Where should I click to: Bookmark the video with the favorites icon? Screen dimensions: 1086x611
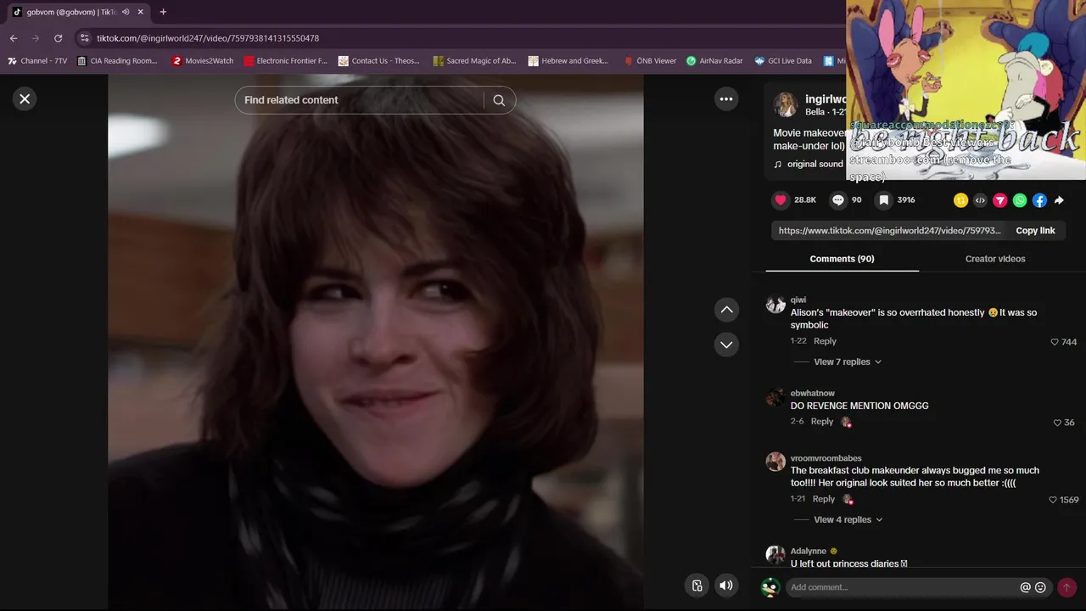pos(883,200)
